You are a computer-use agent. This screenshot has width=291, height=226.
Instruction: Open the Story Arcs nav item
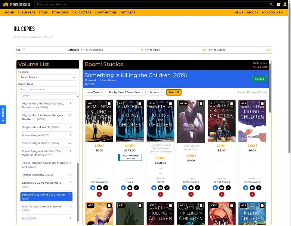click(60, 12)
